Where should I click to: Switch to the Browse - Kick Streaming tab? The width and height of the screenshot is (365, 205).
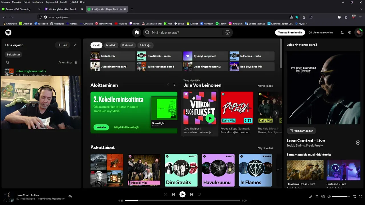21,9
